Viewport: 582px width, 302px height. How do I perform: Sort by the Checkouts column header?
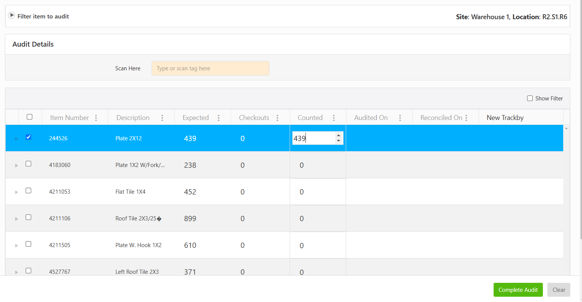point(254,118)
